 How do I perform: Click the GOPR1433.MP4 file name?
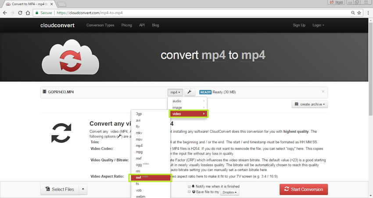click(61, 92)
